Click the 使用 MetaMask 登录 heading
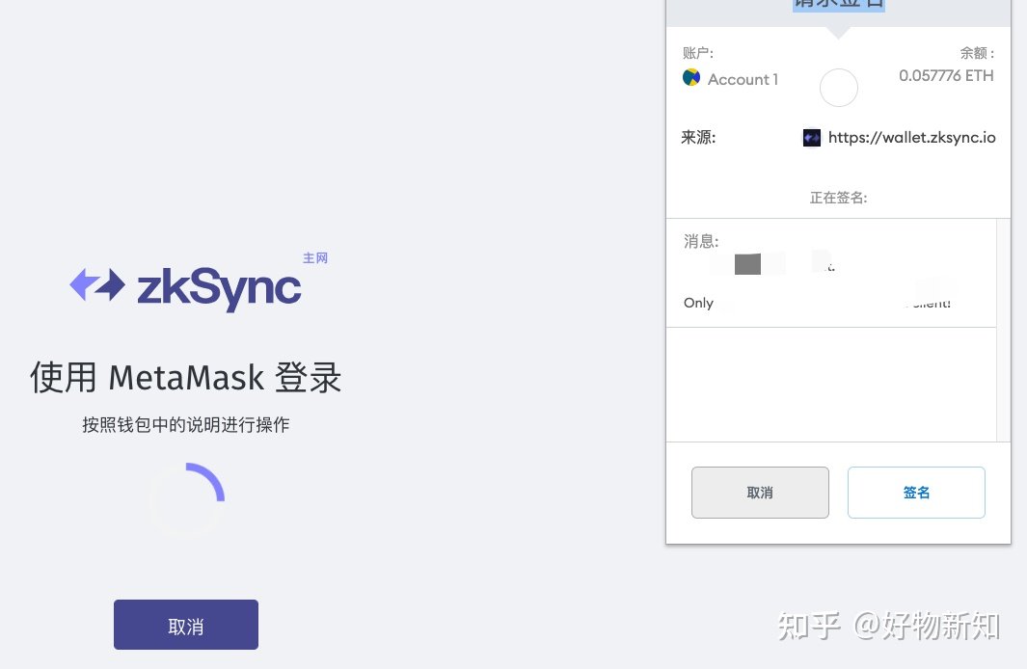This screenshot has height=669, width=1027. point(186,378)
